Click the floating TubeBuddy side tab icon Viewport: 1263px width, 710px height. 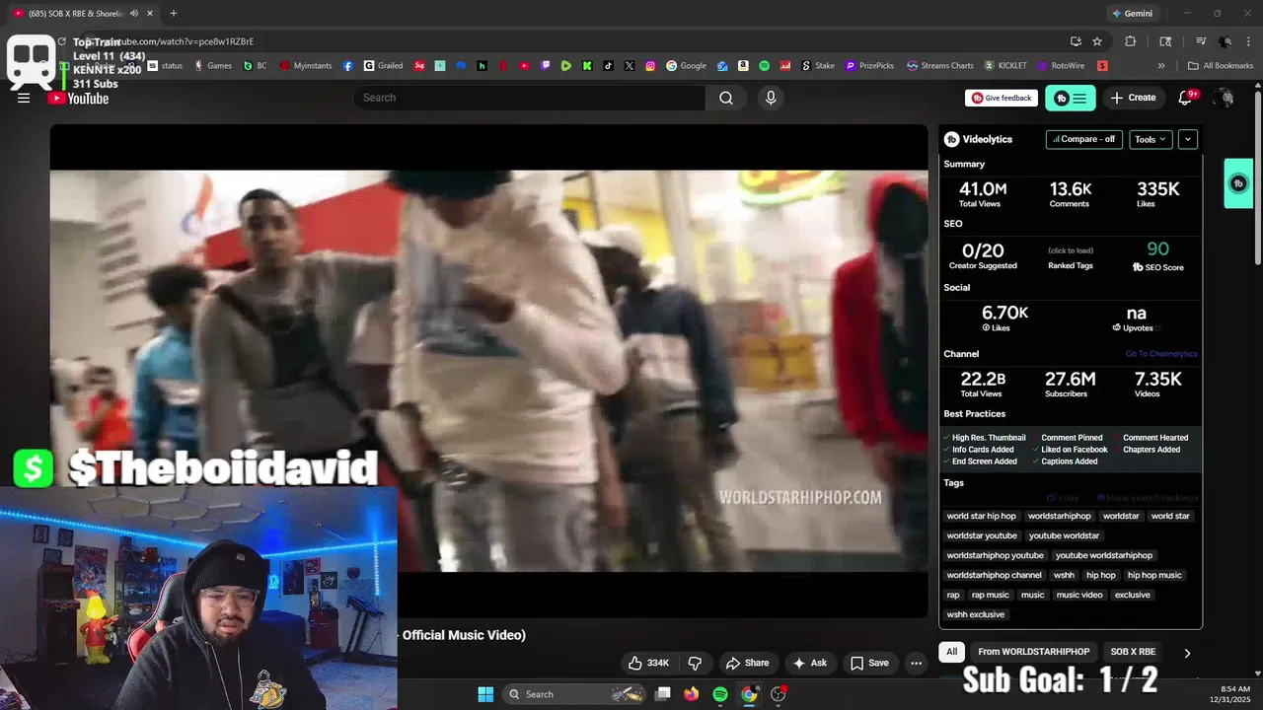tap(1238, 183)
